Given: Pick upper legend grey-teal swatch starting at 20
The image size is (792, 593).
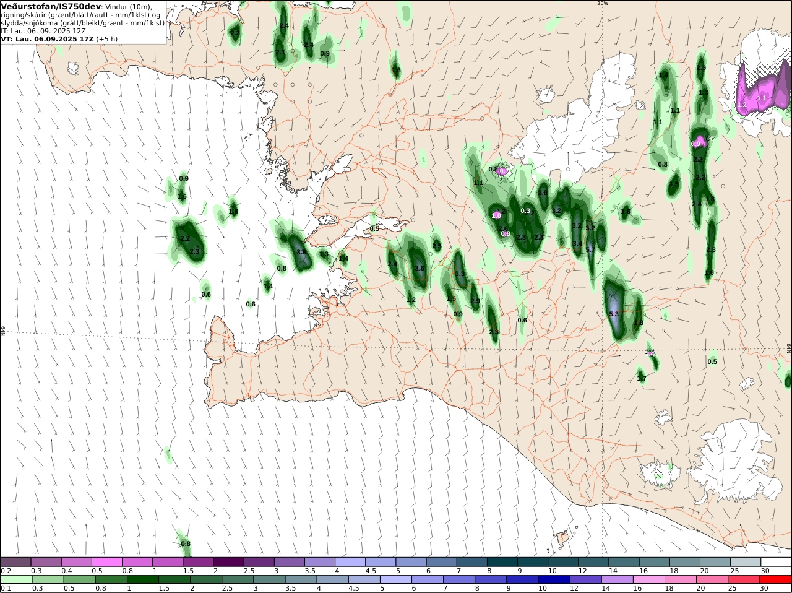Looking at the screenshot, I should [x=715, y=562].
